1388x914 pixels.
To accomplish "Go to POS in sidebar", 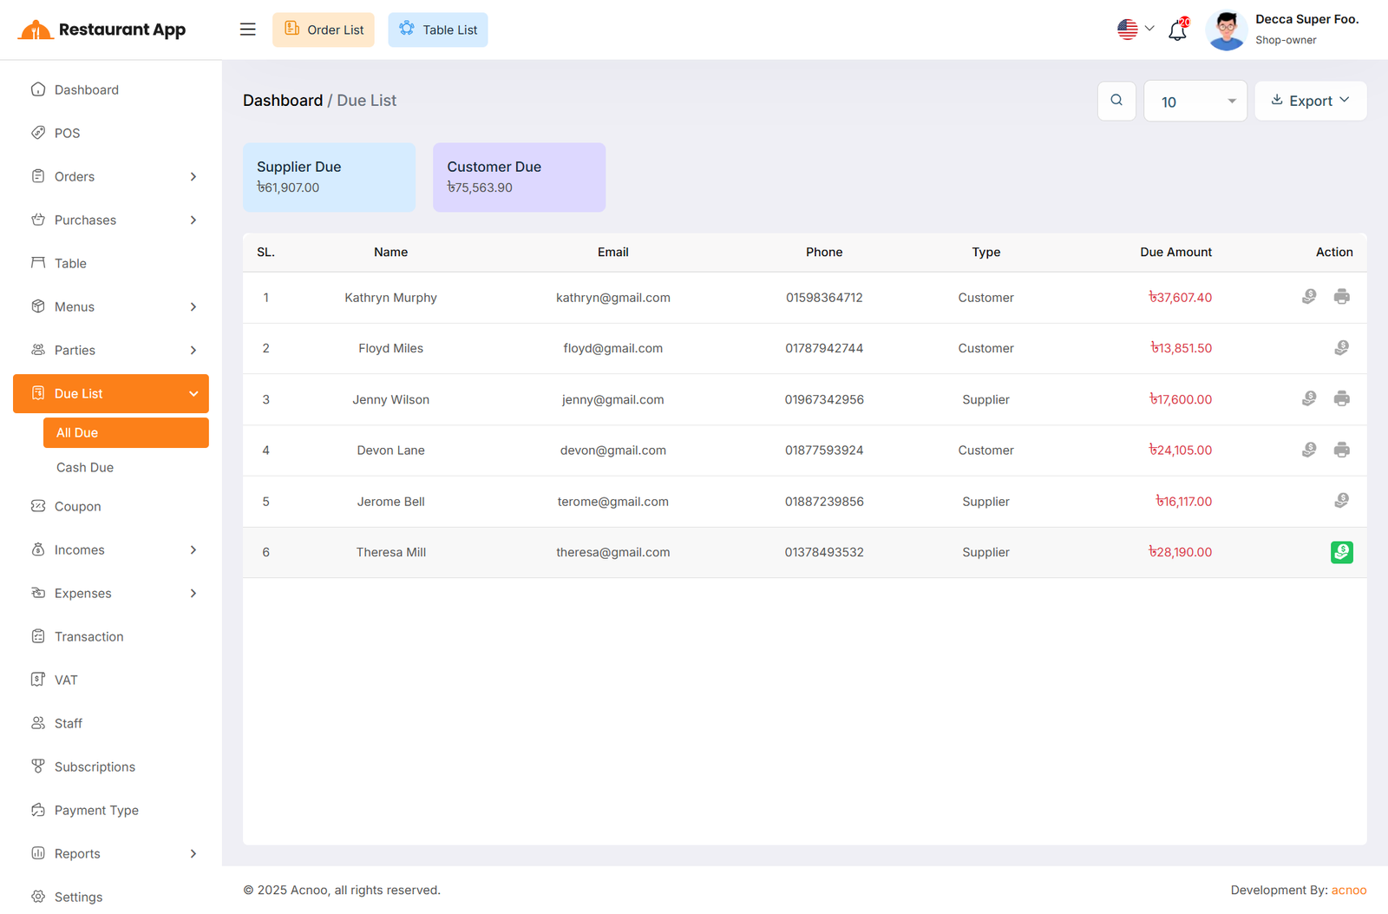I will pyautogui.click(x=67, y=134).
